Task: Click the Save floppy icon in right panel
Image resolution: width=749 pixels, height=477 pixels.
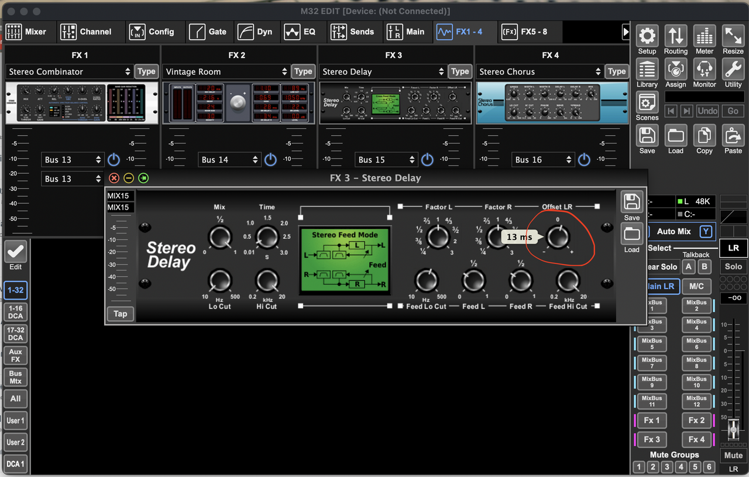Action: [x=647, y=136]
